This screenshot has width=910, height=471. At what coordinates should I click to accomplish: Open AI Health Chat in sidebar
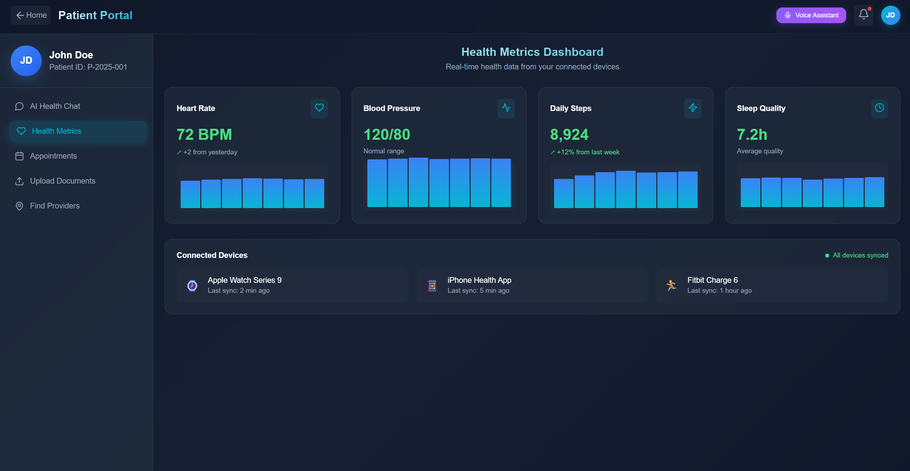[x=55, y=106]
